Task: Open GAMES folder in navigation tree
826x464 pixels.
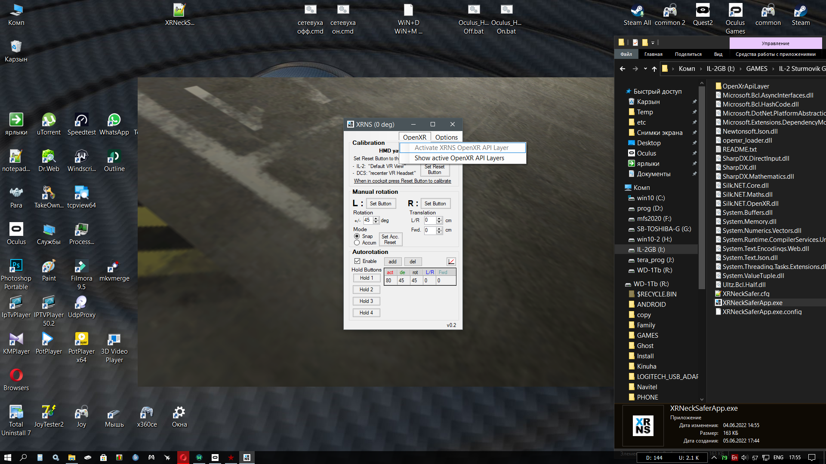Action: pos(647,336)
